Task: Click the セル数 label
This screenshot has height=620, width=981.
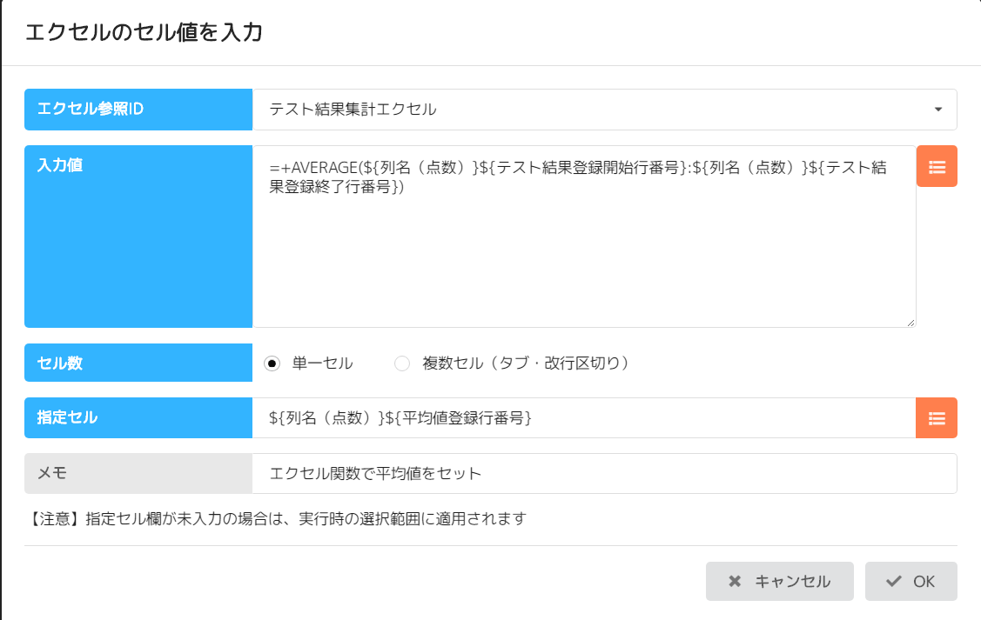Action: [x=138, y=363]
